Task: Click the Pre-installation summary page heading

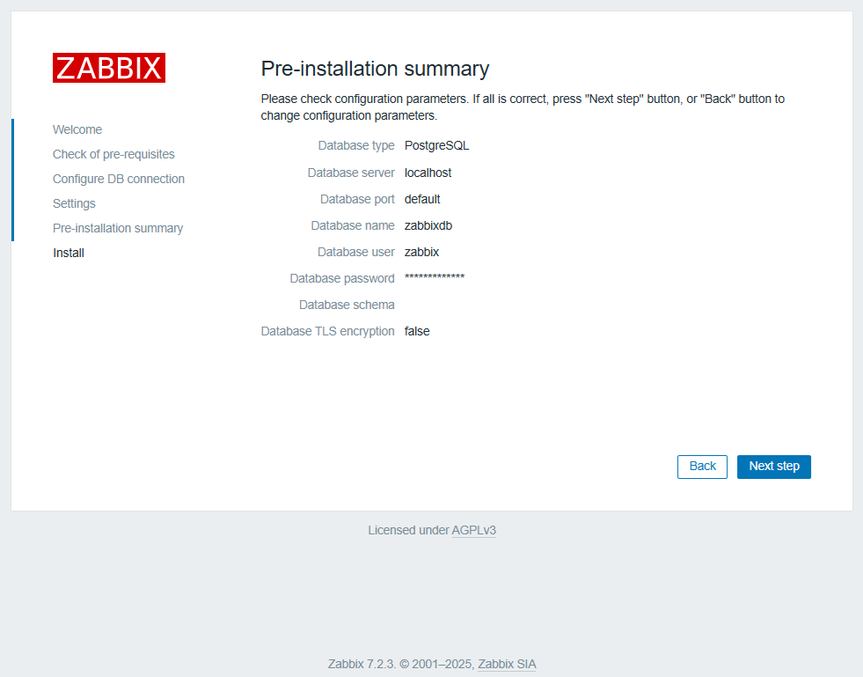Action: pyautogui.click(x=375, y=69)
